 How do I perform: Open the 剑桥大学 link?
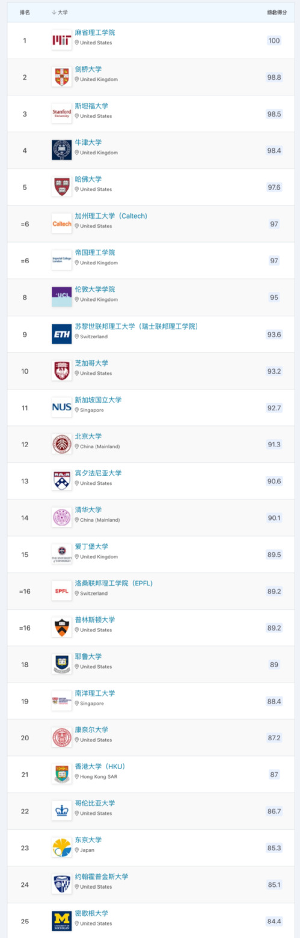(88, 69)
